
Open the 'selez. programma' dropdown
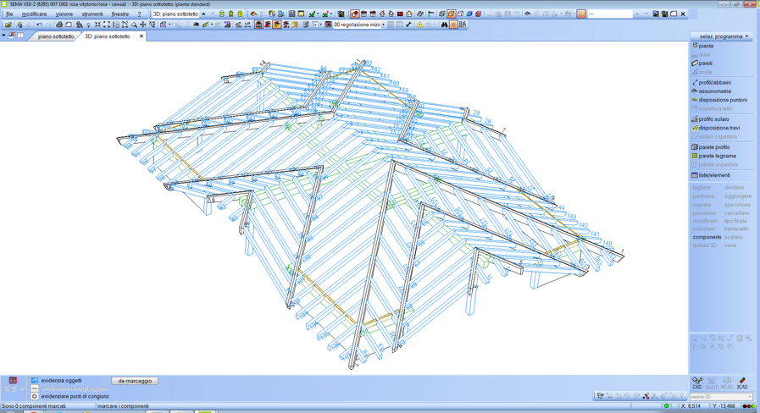(723, 36)
